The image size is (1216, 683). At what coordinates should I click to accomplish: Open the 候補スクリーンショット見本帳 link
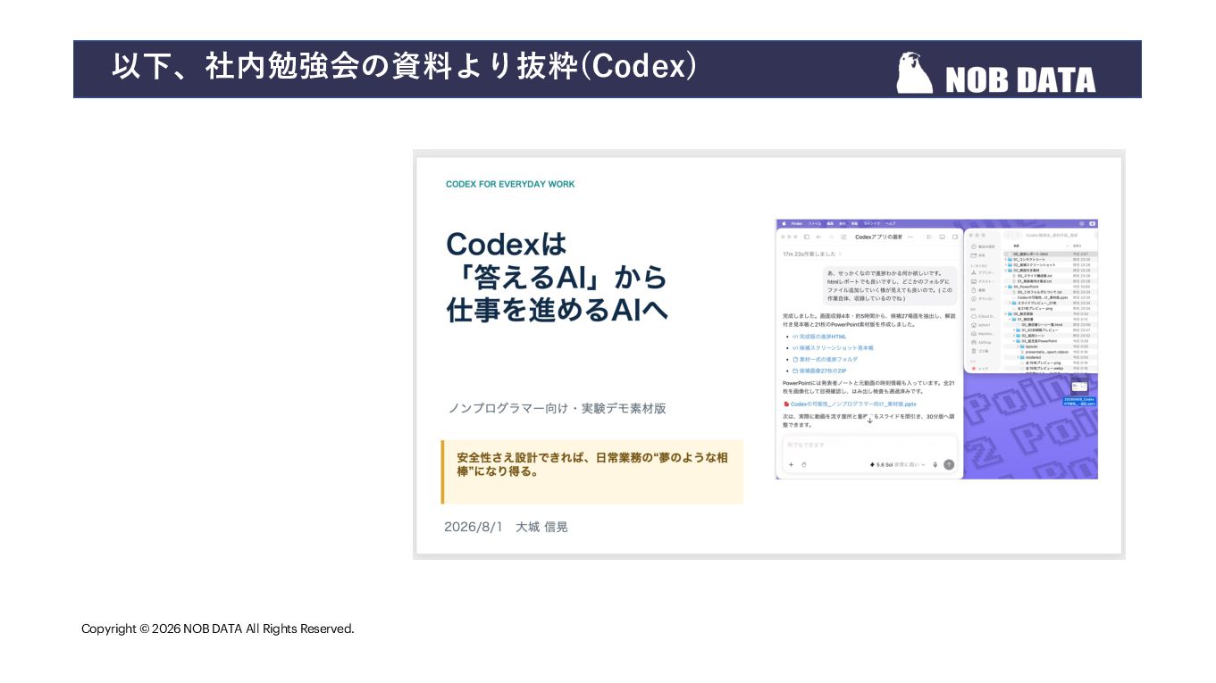[833, 347]
